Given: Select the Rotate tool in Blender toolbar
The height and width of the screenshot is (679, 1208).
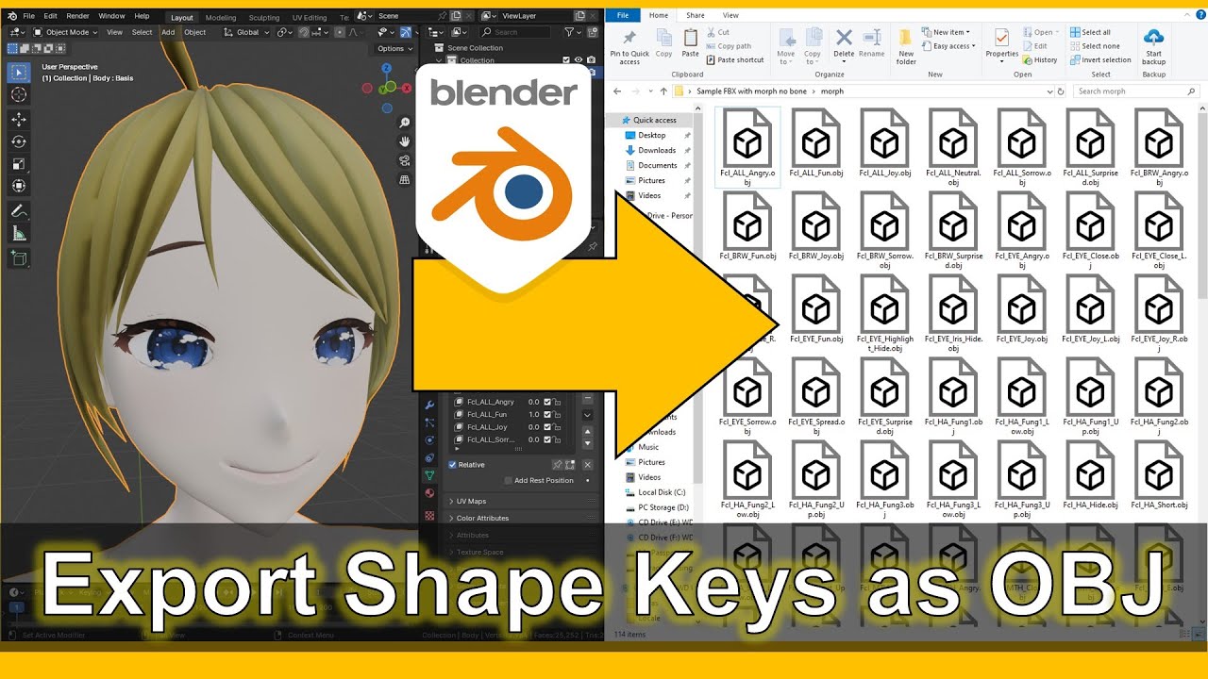Looking at the screenshot, I should pyautogui.click(x=19, y=141).
